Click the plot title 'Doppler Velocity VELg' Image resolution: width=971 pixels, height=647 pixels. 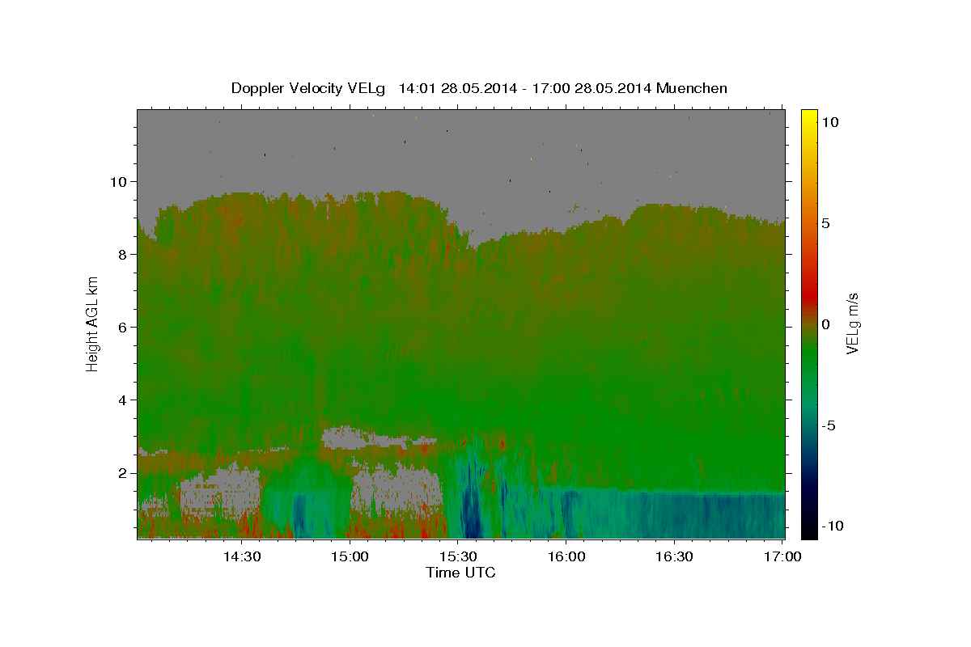(309, 88)
